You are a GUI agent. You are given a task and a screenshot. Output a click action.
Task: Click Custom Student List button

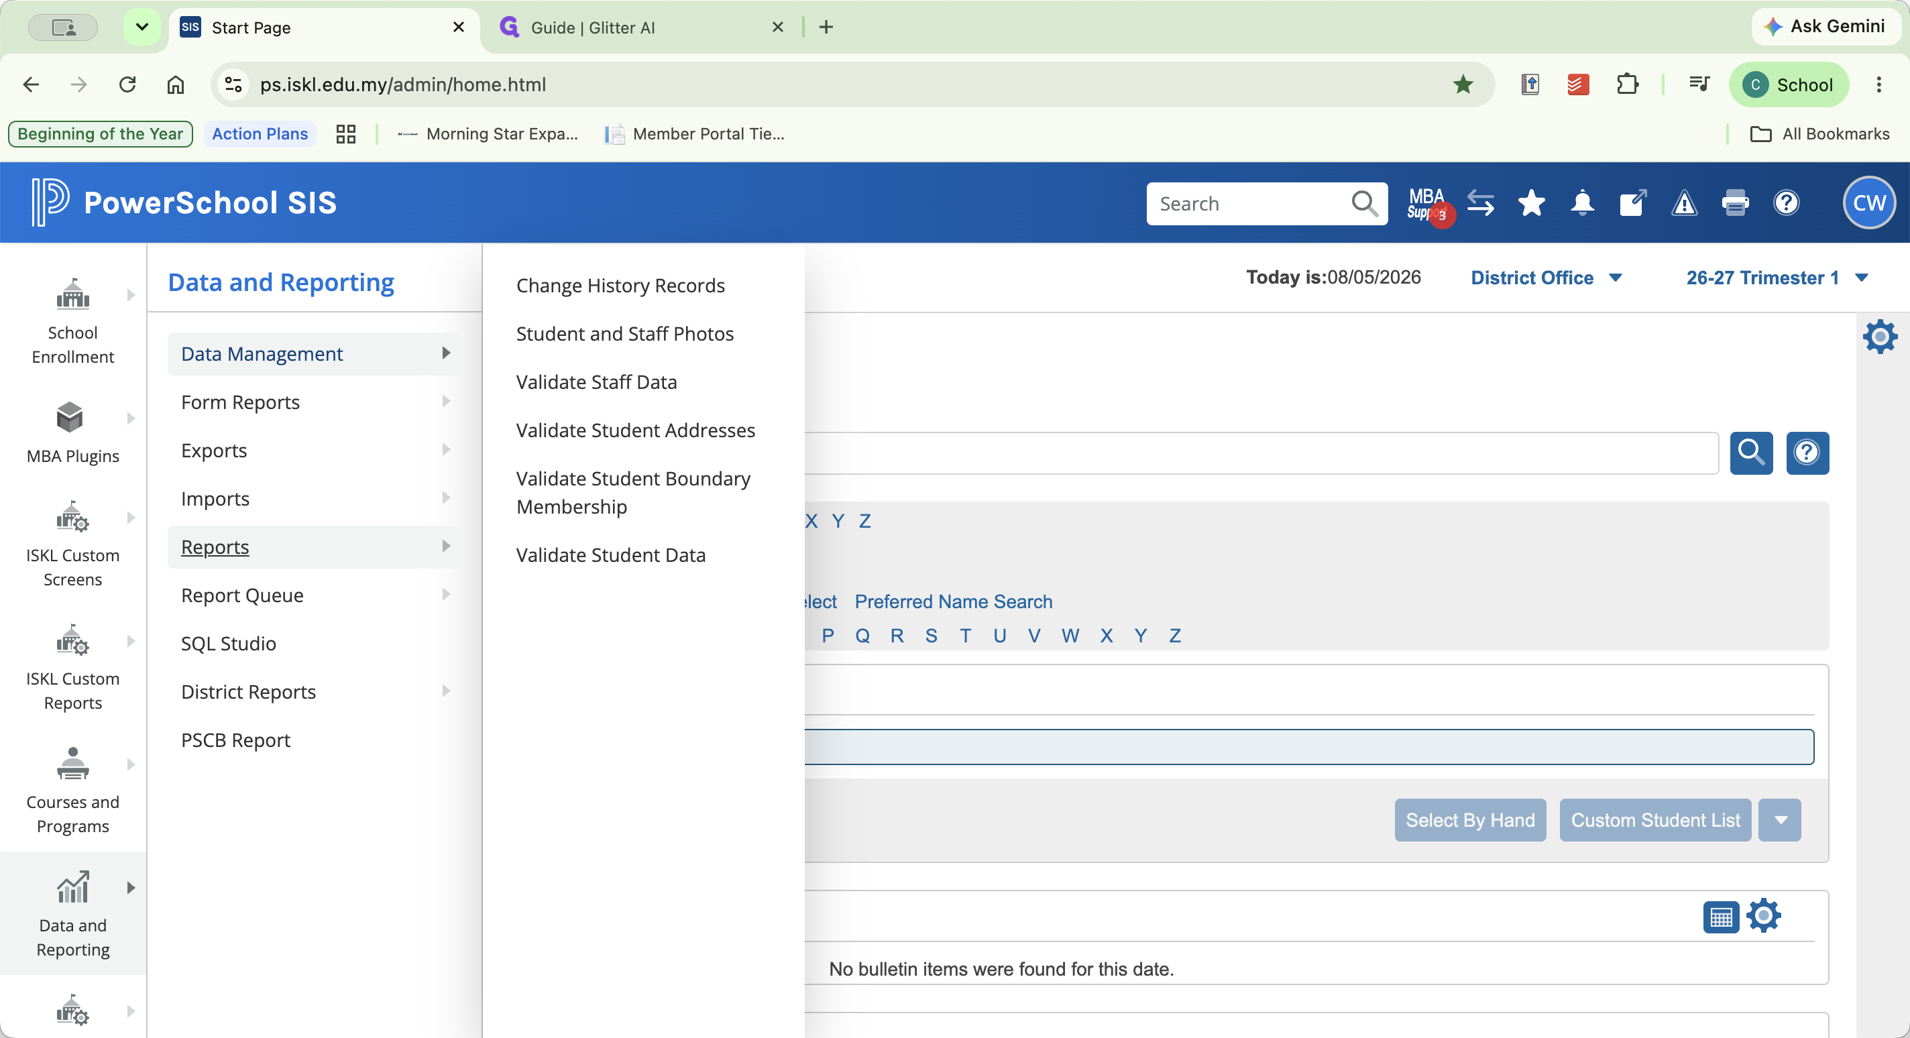point(1656,820)
